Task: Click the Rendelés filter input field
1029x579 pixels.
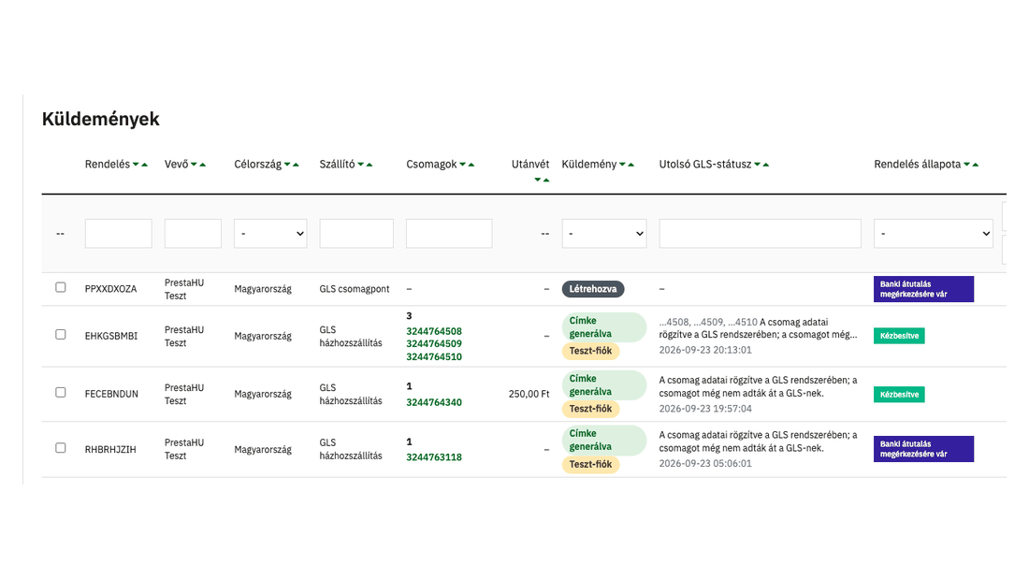Action: (x=118, y=234)
